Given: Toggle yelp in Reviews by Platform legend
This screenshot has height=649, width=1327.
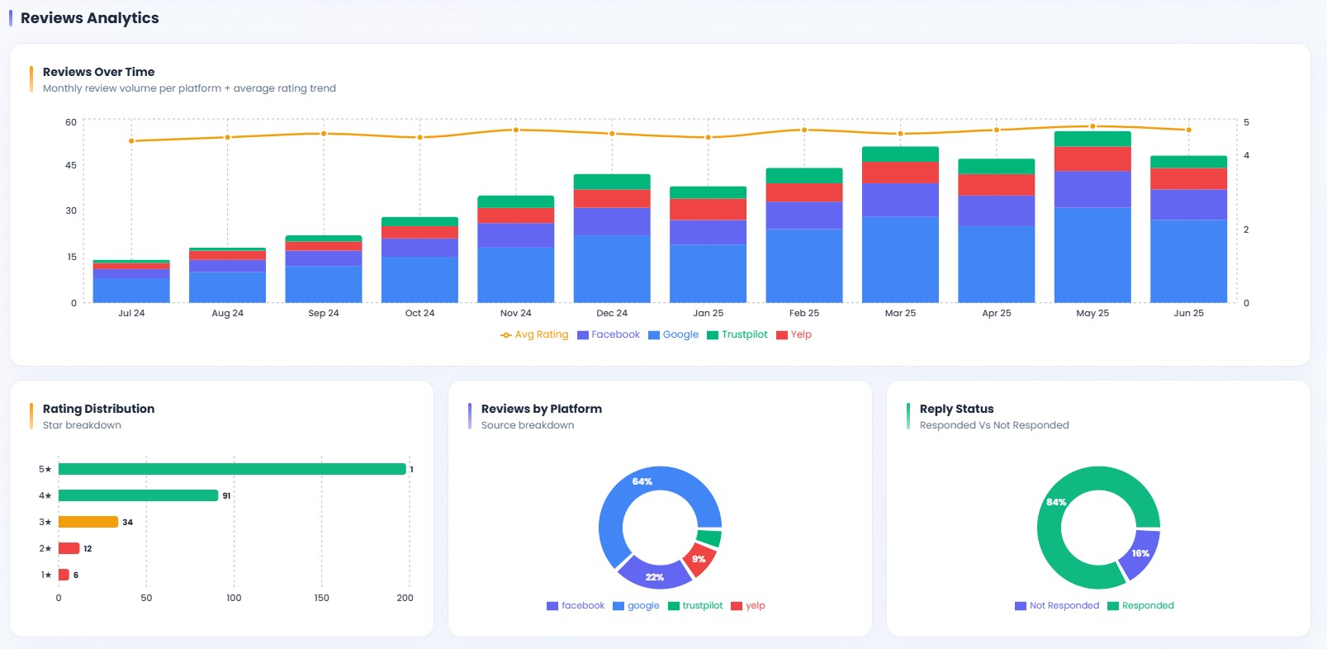Looking at the screenshot, I should click(x=748, y=605).
